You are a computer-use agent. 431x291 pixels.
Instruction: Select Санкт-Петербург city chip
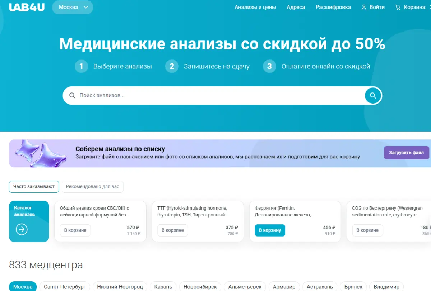coord(65,287)
